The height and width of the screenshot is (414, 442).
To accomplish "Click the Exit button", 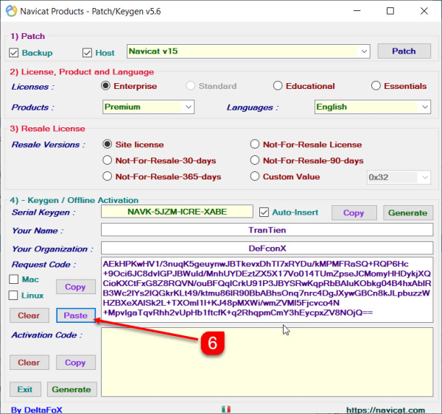I will click(x=25, y=389).
